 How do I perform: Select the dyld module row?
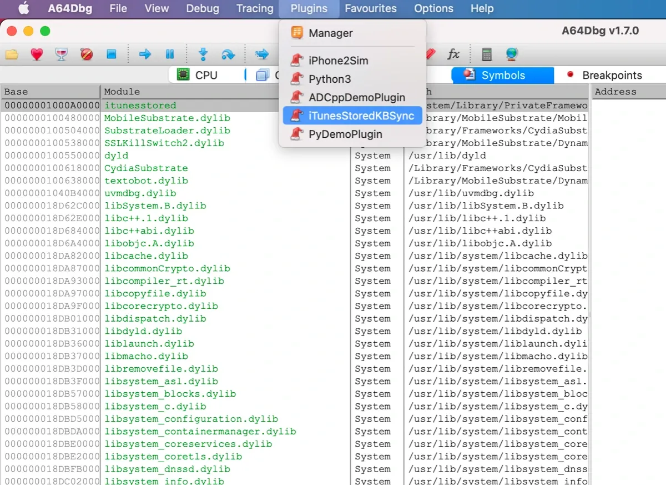point(116,156)
